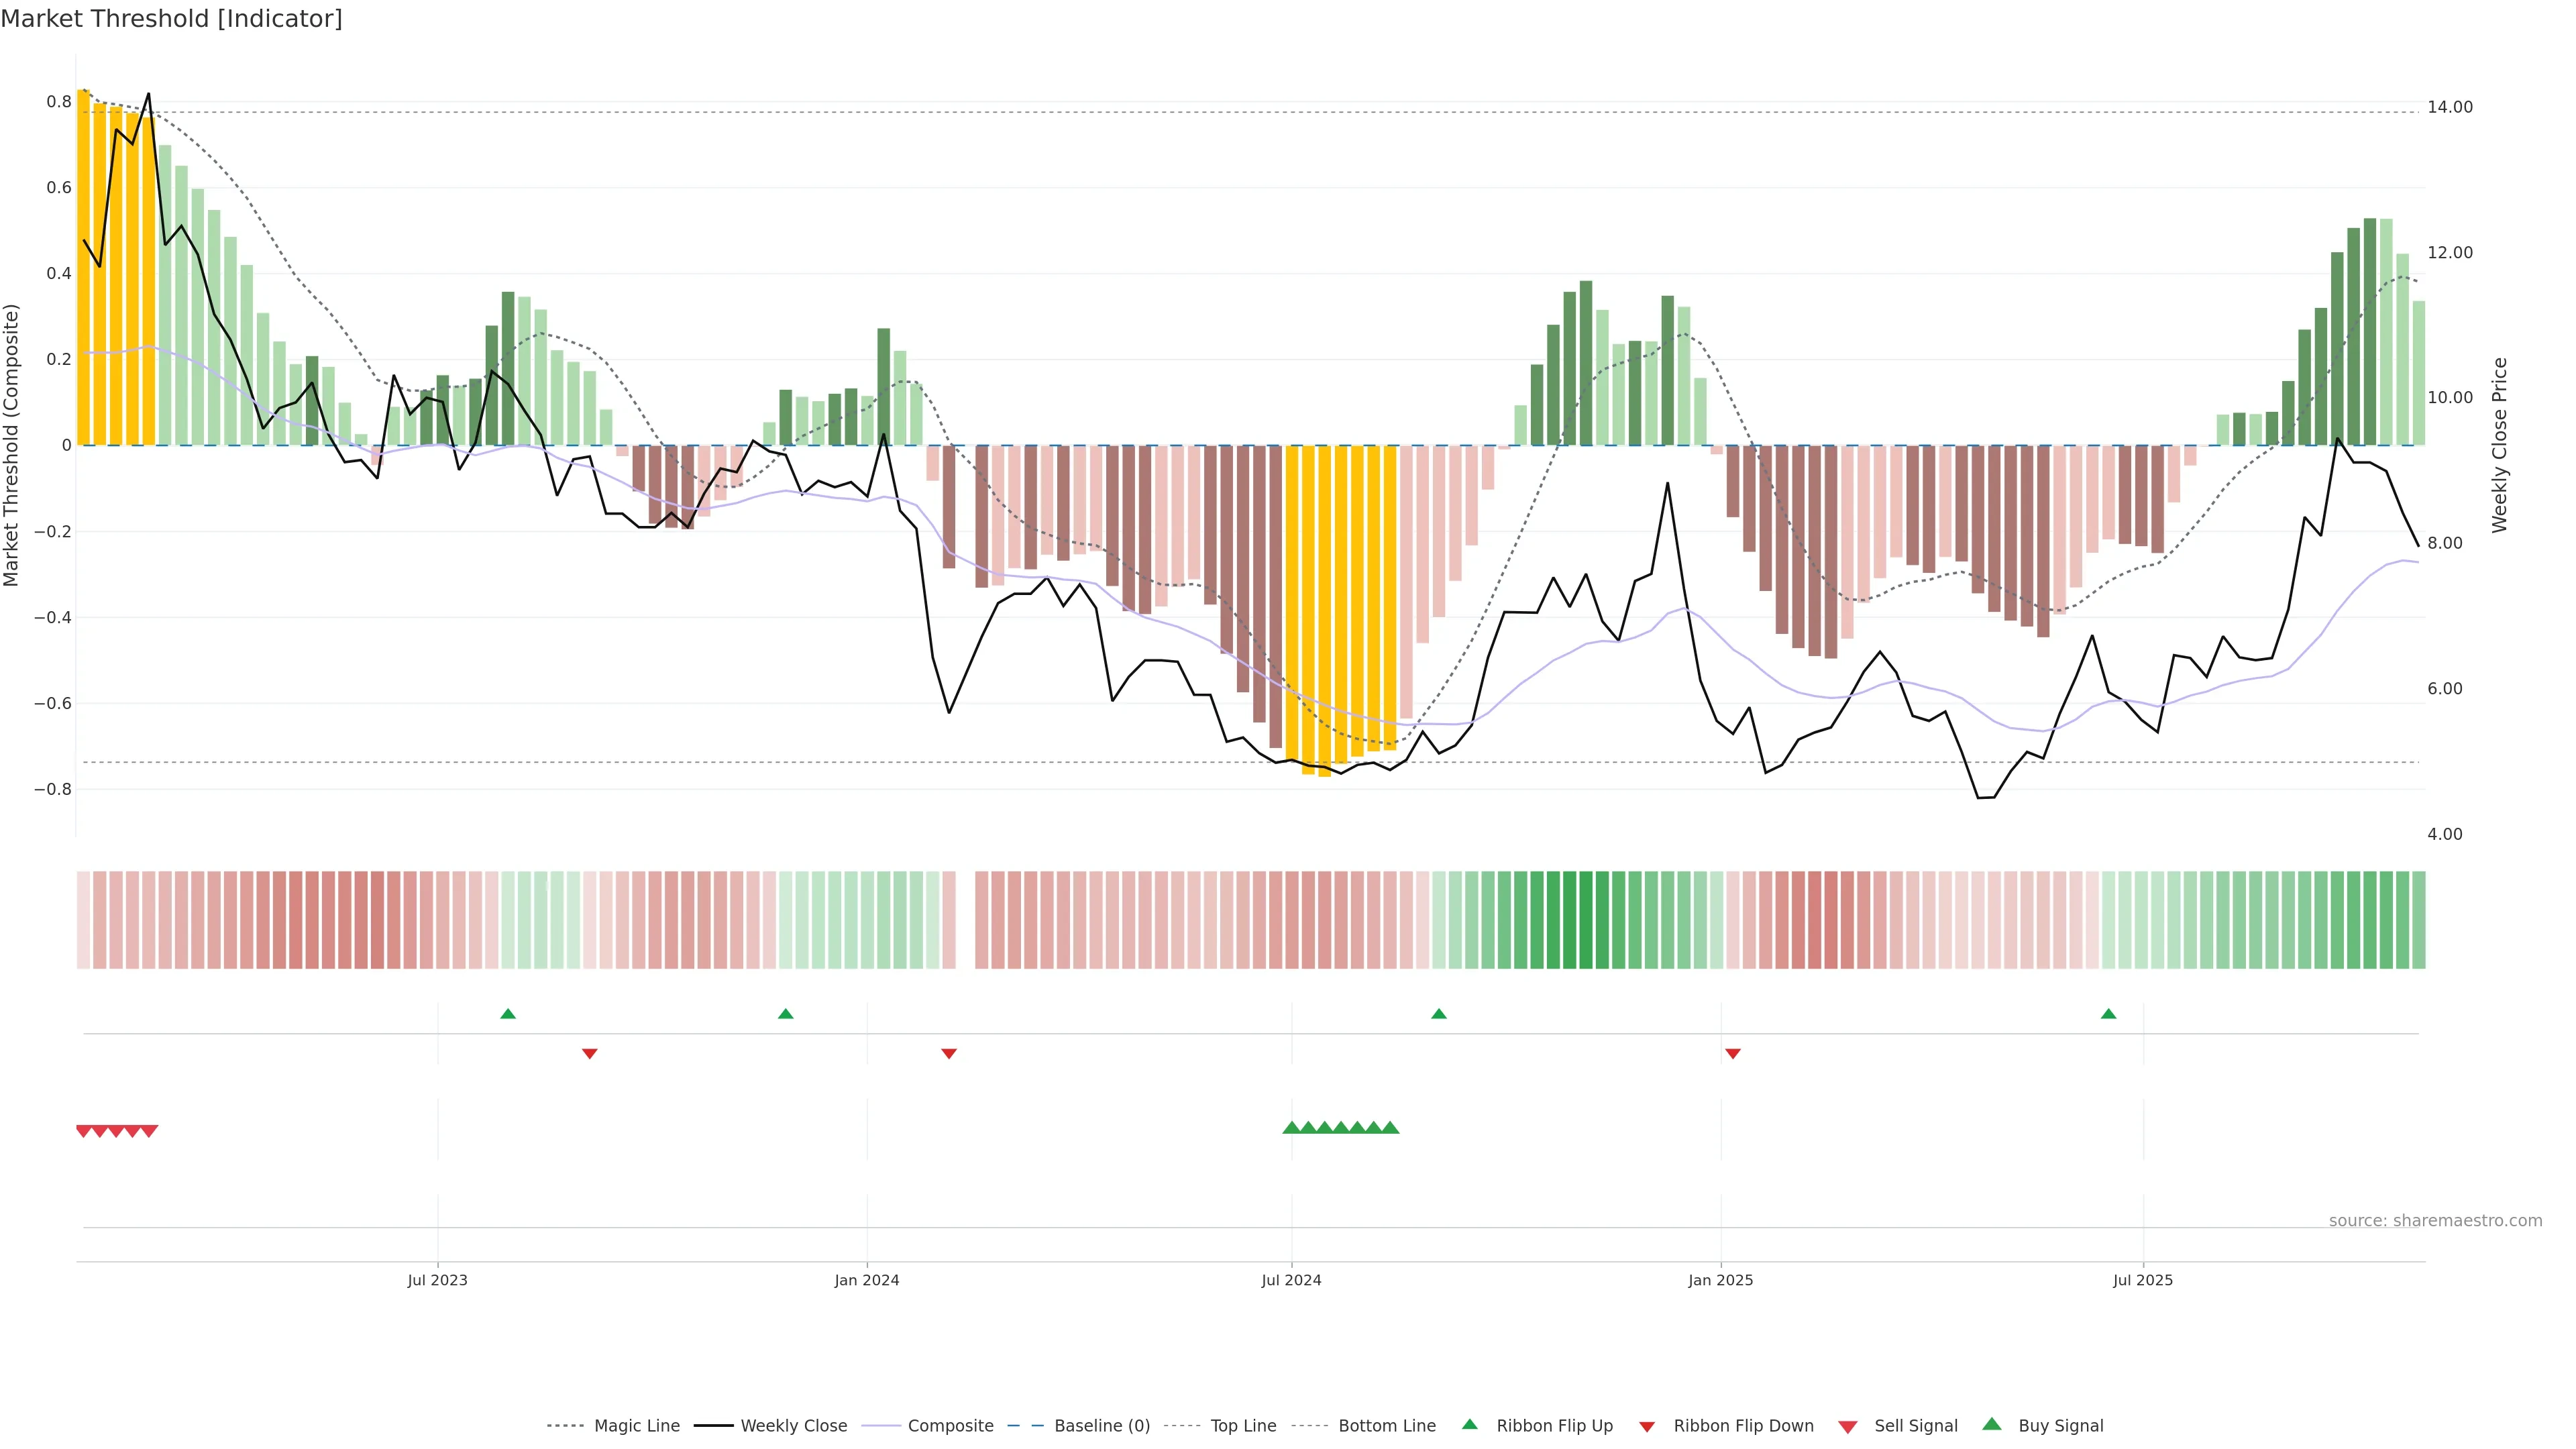Image resolution: width=2576 pixels, height=1449 pixels.
Task: Click the Weekly Close Price axis title
Action: [x=2499, y=445]
